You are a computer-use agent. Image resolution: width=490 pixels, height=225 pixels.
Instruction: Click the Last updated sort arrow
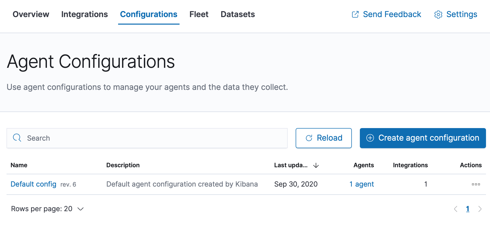pyautogui.click(x=316, y=165)
